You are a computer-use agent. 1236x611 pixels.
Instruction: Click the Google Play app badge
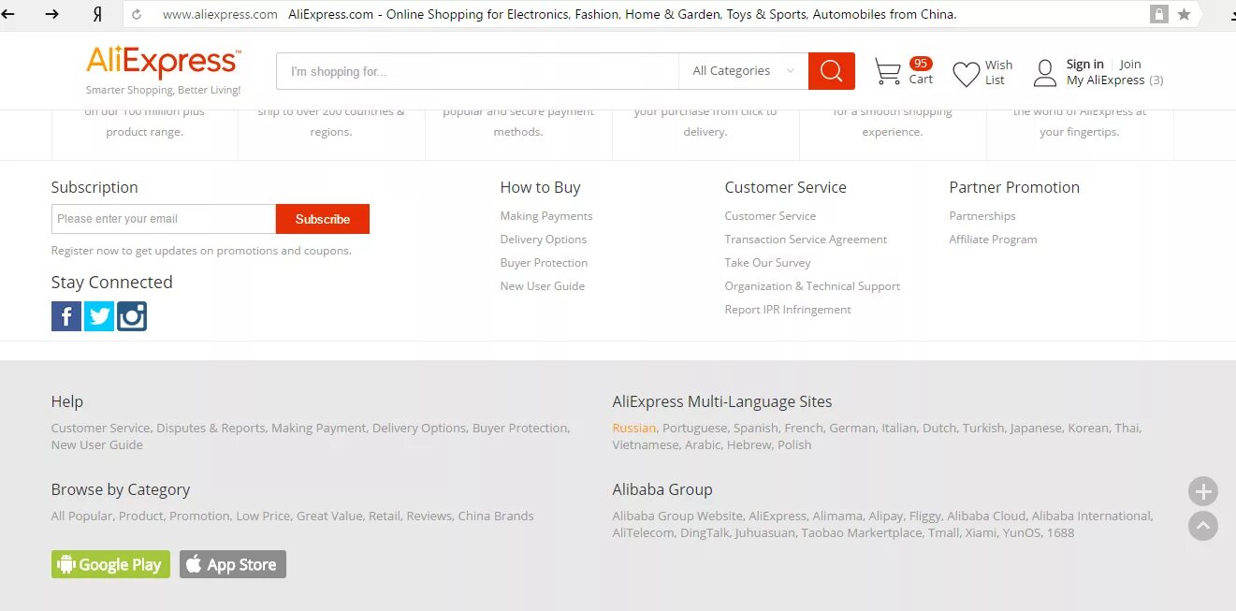click(x=110, y=564)
